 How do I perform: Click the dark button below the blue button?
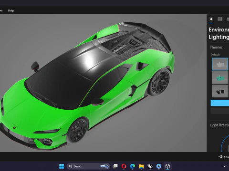220,111
